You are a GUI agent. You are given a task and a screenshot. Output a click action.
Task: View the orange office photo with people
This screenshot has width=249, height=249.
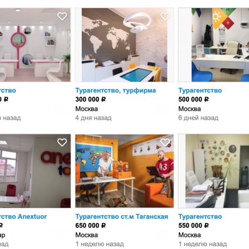[124, 171]
